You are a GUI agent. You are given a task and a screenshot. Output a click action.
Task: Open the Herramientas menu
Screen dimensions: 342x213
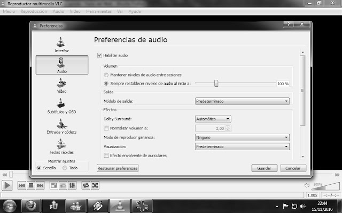click(x=99, y=11)
